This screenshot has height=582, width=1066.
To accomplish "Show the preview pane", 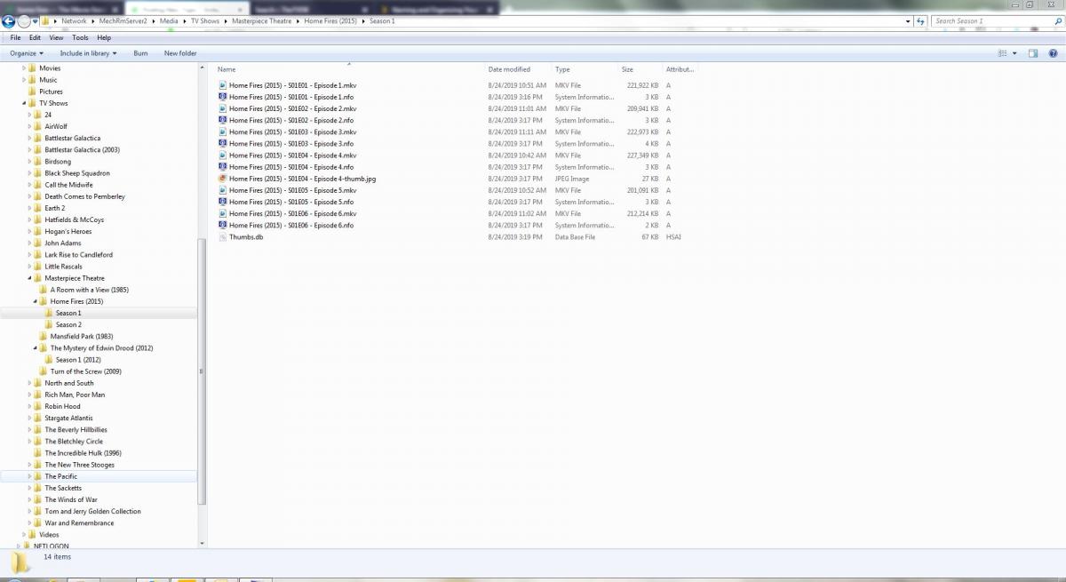I will click(1033, 53).
